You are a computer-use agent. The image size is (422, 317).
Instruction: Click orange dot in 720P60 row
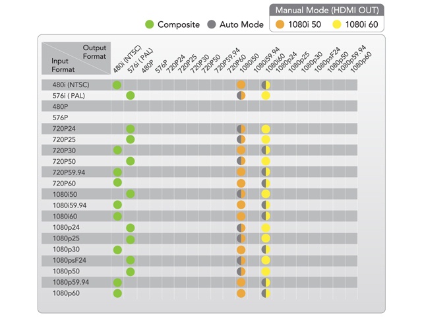[x=241, y=183]
